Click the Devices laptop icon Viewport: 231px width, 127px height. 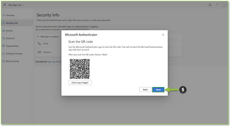(x=4, y=31)
